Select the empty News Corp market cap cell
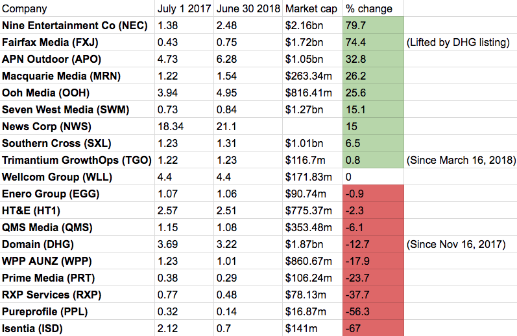 [x=313, y=127]
